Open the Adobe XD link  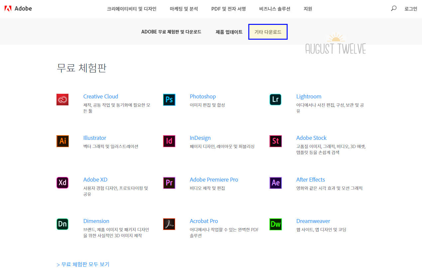pyautogui.click(x=95, y=180)
